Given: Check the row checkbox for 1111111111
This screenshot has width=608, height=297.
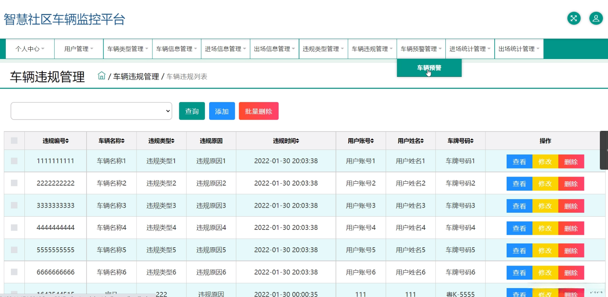Looking at the screenshot, I should (x=14, y=161).
